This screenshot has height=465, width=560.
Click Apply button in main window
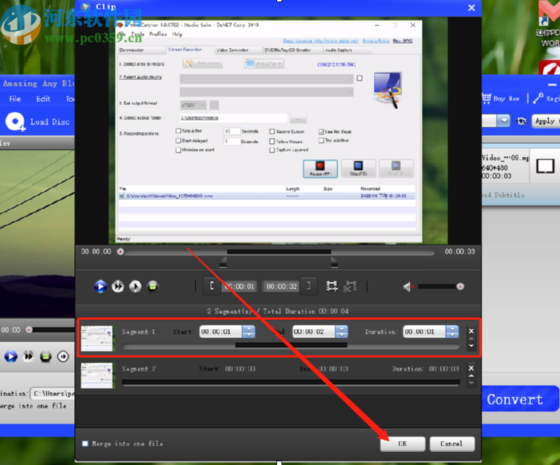click(545, 121)
